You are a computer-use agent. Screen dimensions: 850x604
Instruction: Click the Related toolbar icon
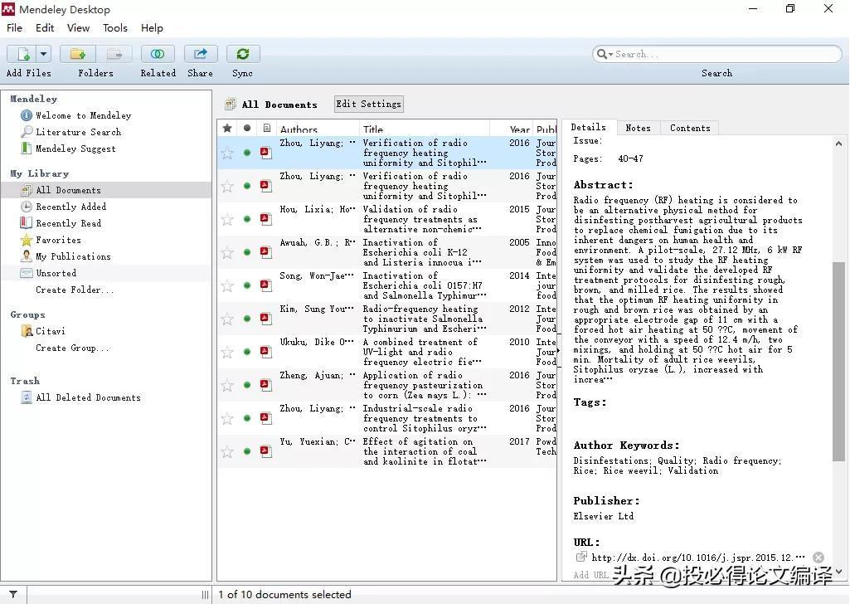pos(158,54)
